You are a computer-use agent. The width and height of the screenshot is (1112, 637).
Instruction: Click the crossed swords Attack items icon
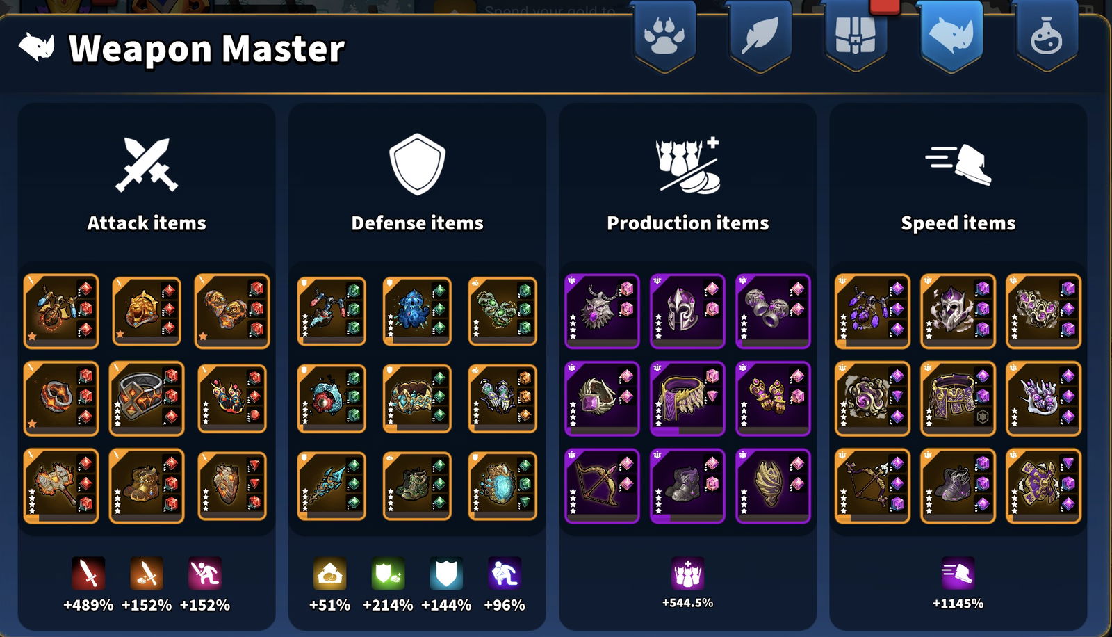click(x=147, y=165)
